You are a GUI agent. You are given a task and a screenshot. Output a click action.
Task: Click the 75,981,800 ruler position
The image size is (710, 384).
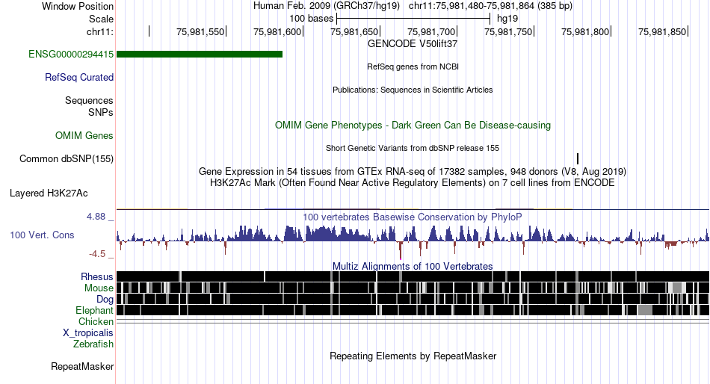point(586,31)
